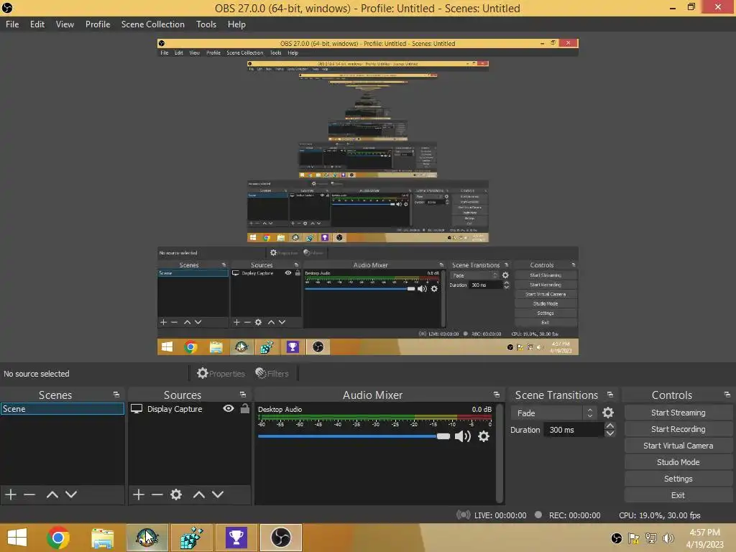Mute Desktop Audio speaker icon

click(462, 436)
